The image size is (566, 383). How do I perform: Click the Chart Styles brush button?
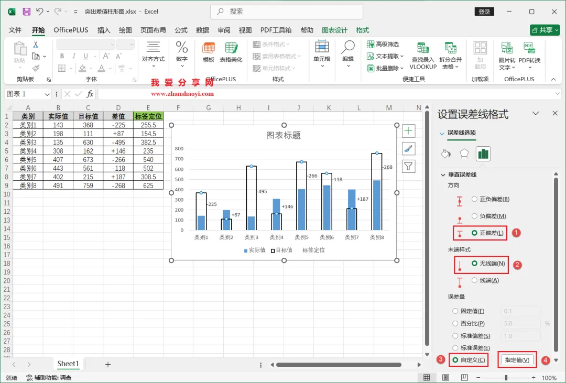coord(408,148)
